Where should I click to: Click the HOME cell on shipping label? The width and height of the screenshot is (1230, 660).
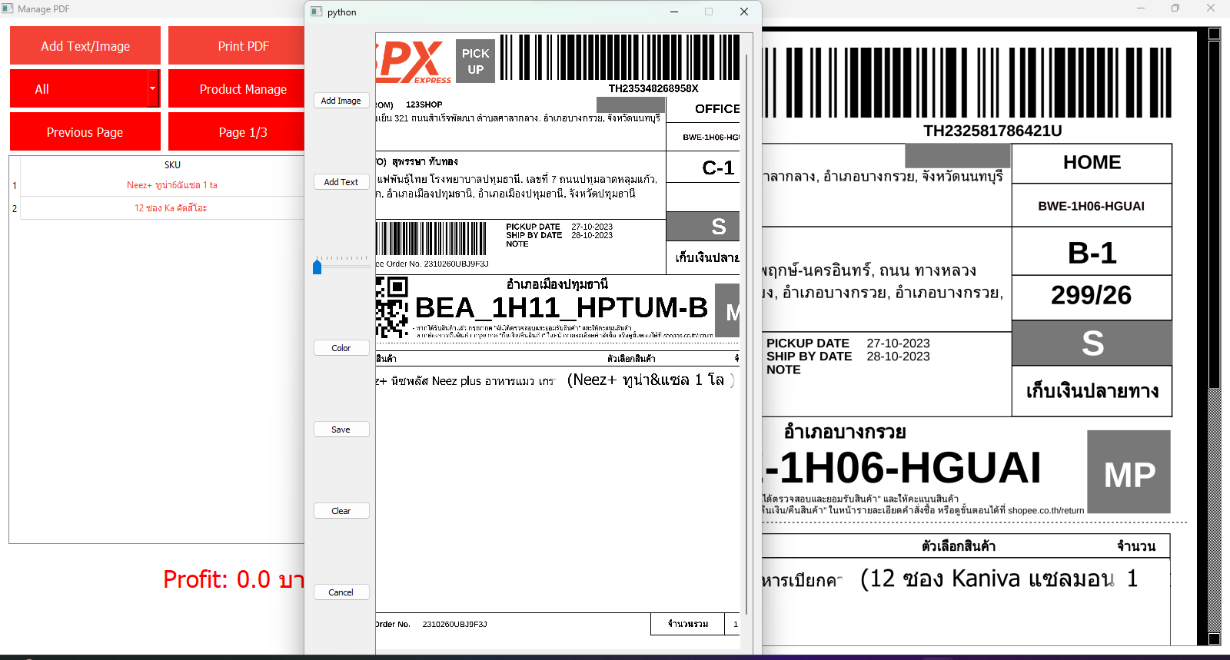point(1092,163)
